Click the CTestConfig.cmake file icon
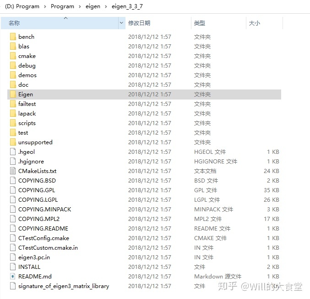Image resolution: width=310 pixels, height=299 pixels. [x=13, y=238]
